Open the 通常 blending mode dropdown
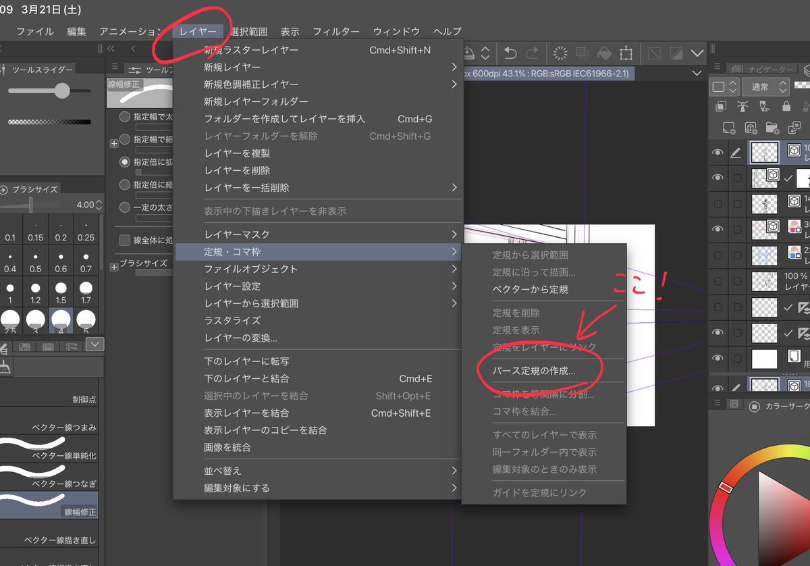The image size is (810, 566). [765, 87]
